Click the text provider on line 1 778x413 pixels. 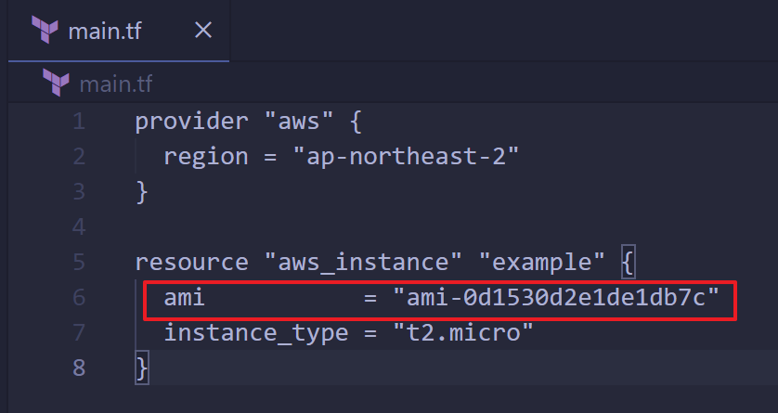tap(191, 122)
